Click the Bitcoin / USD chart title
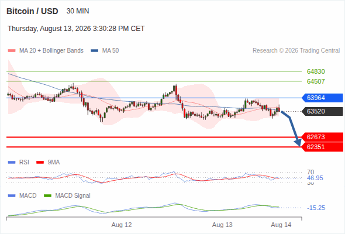This screenshot has width=345, height=234. tap(32, 11)
